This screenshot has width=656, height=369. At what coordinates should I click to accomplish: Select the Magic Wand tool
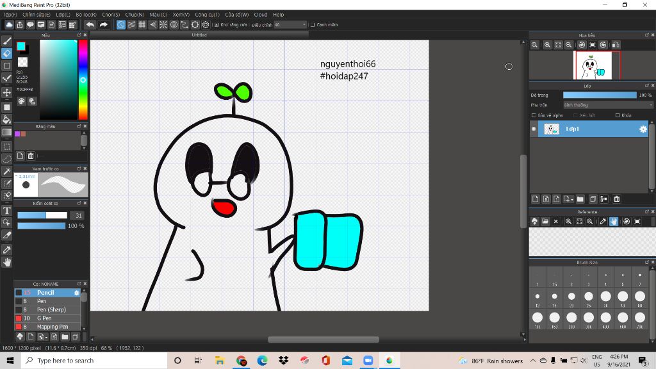click(x=6, y=171)
